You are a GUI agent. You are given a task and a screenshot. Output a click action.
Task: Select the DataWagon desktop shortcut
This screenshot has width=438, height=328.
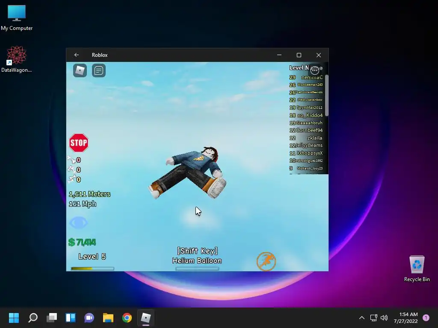pyautogui.click(x=17, y=59)
